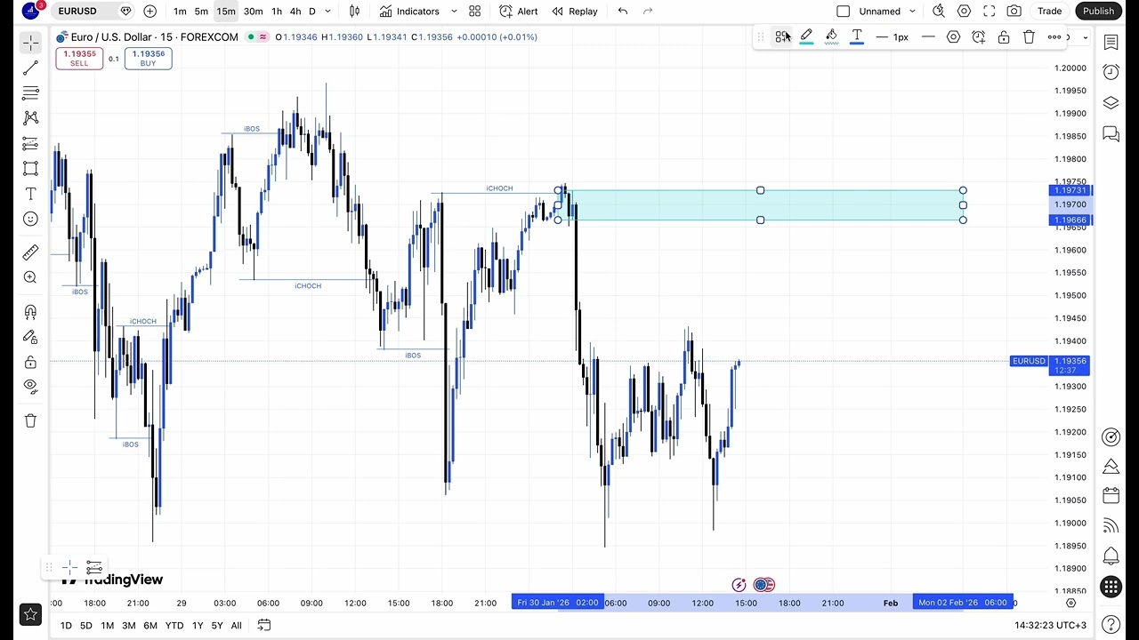Image resolution: width=1139 pixels, height=640 pixels.
Task: Select the trend line drawing tool
Action: pos(30,68)
